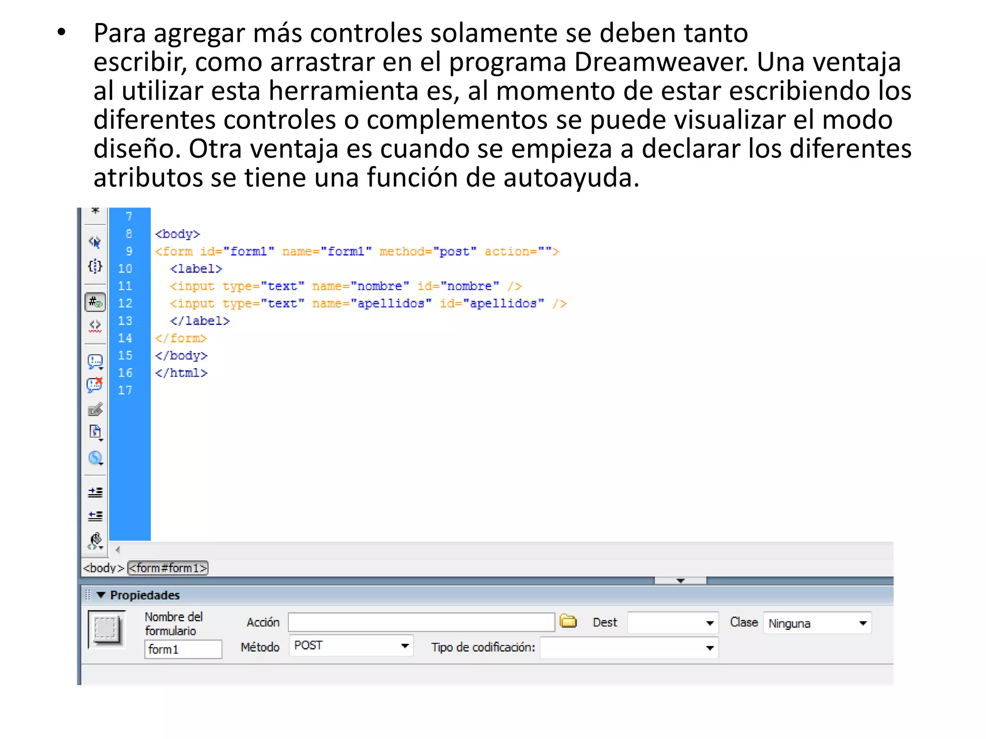The width and height of the screenshot is (986, 739).
Task: Click the remove comment icon
Action: click(x=95, y=385)
